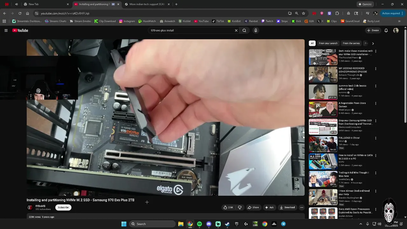
Task: Open the Clip Download bookmark
Action: [105, 21]
